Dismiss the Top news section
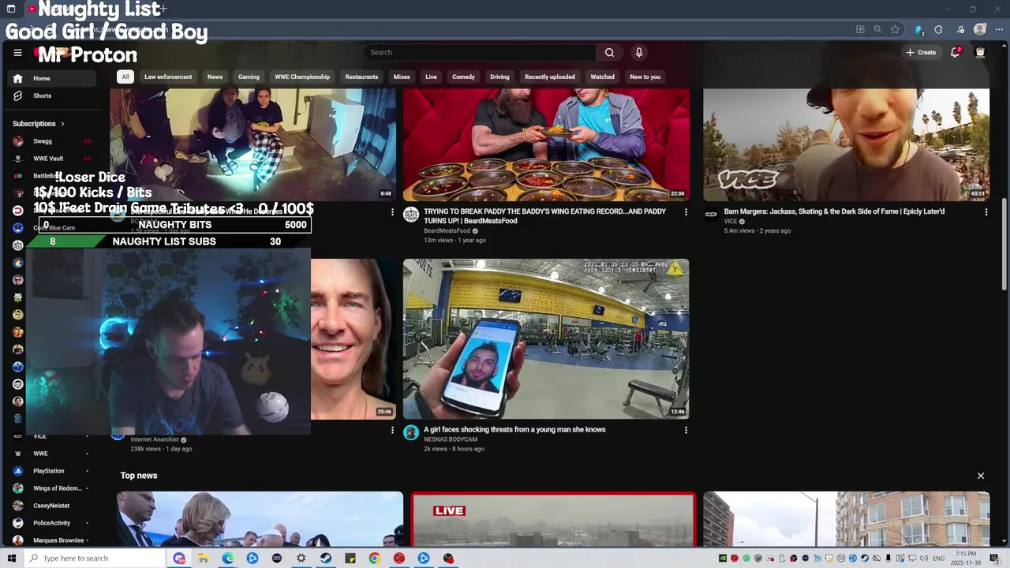 981,476
